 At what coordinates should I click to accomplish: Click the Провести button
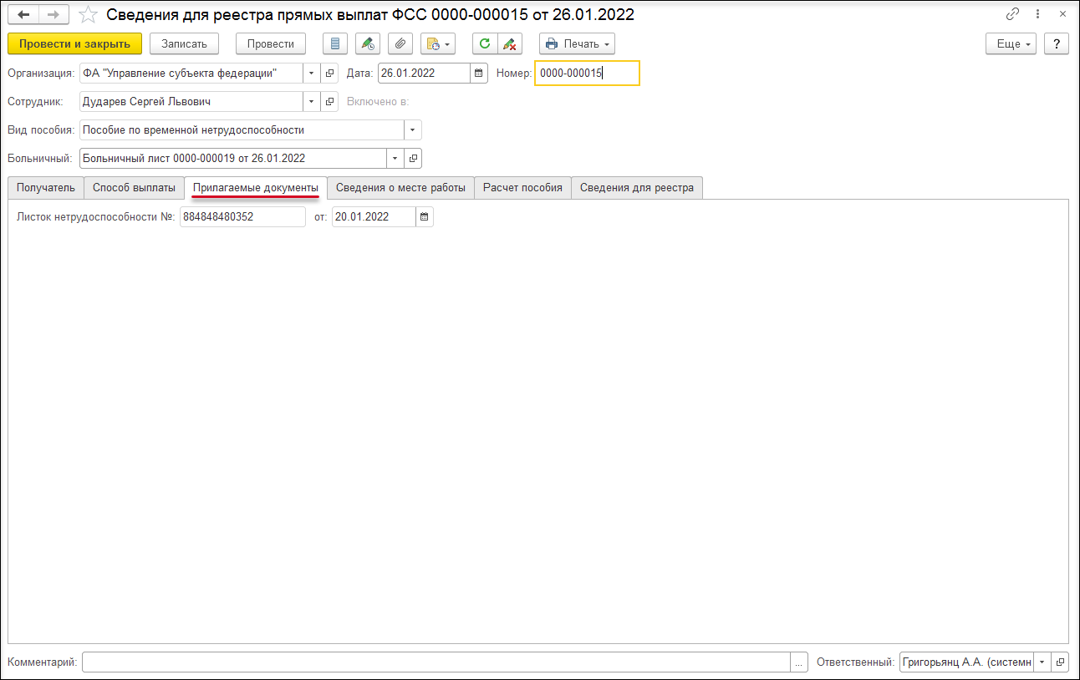click(271, 43)
